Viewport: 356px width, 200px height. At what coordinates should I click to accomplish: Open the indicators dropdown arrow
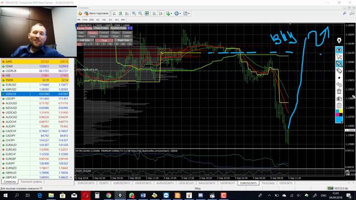coord(171,13)
